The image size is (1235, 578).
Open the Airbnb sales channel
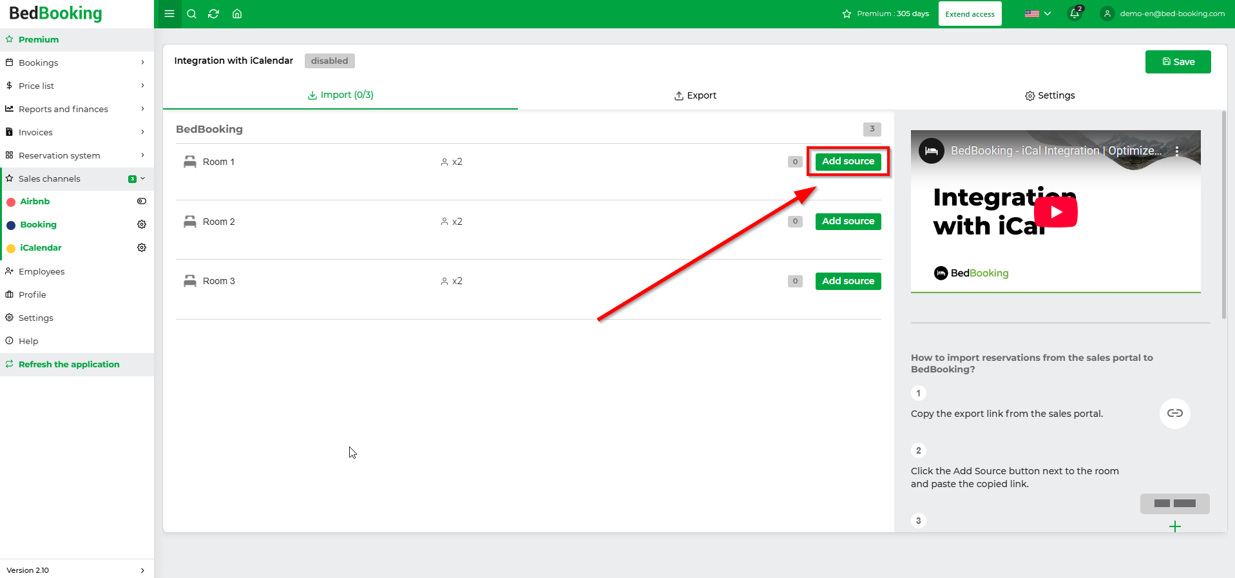click(x=35, y=201)
